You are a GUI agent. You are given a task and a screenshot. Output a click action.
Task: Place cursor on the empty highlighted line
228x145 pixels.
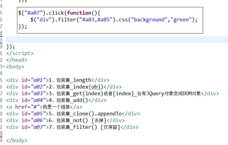pyautogui.click(x=117, y=40)
